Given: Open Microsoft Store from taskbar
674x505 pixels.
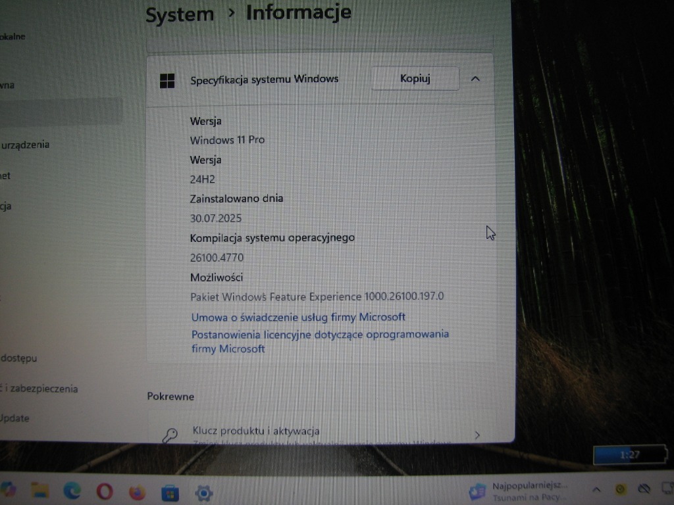Looking at the screenshot, I should coord(170,493).
